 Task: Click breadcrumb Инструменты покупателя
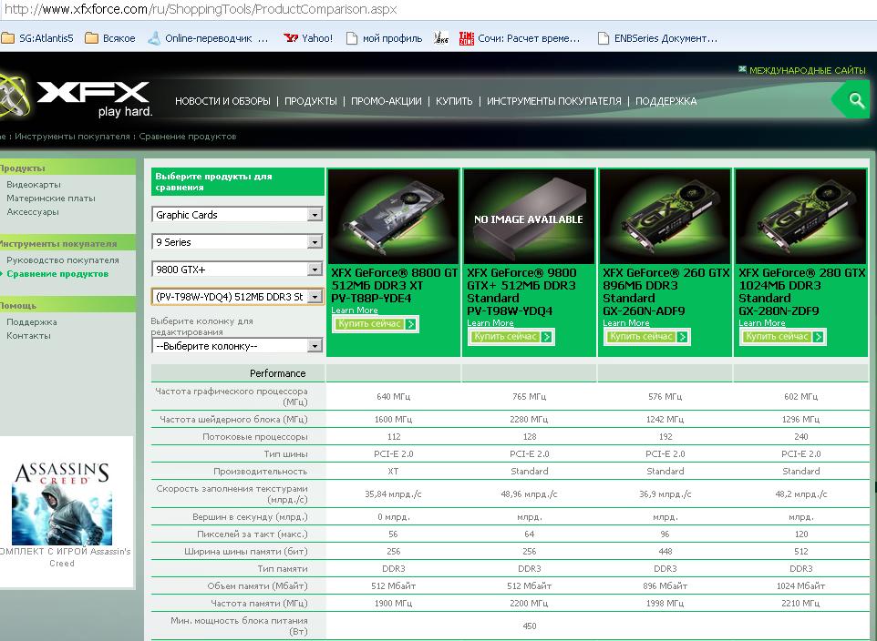click(72, 137)
